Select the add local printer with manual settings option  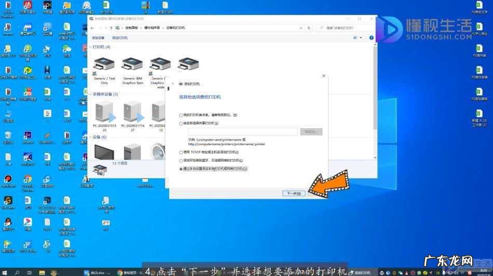181,169
